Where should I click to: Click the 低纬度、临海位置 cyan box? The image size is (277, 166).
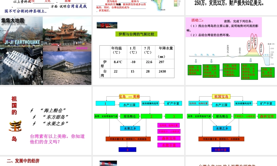[x=199, y=103]
